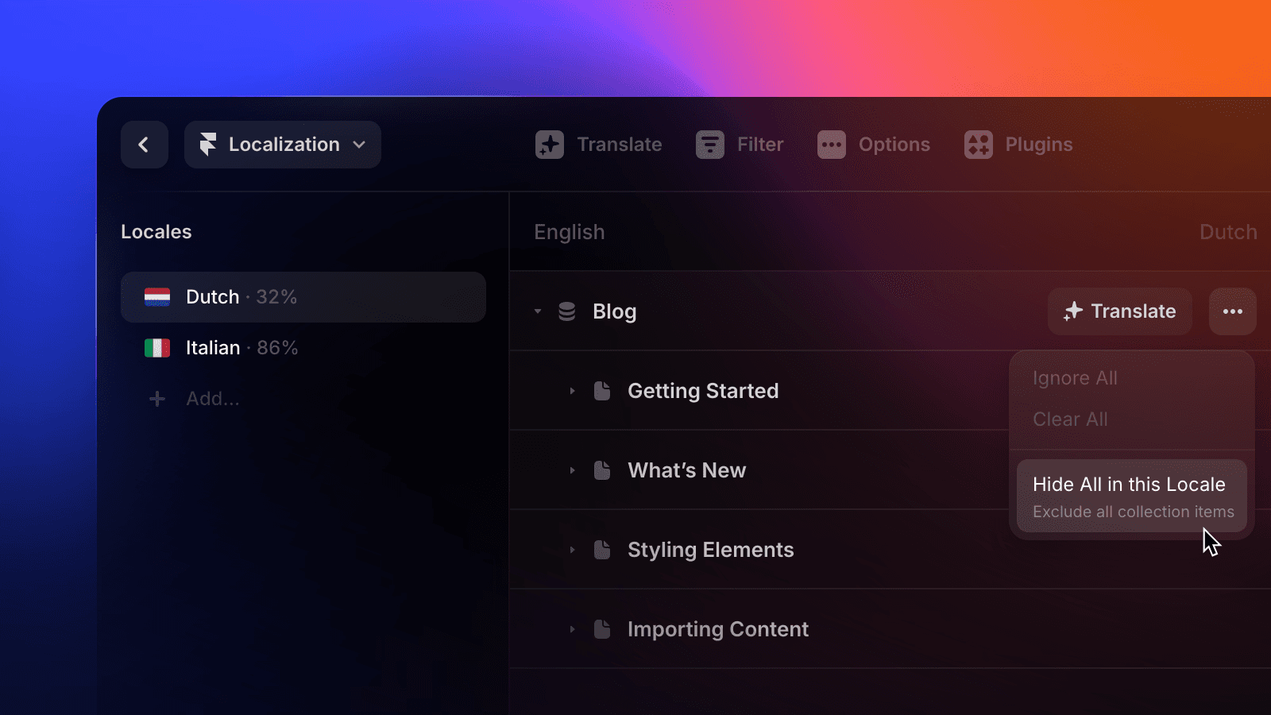The height and width of the screenshot is (715, 1271).
Task: Click the Importing Content title text
Action: tap(718, 629)
